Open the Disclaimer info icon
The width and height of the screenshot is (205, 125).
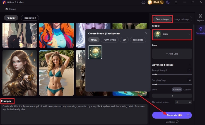pos(177,122)
